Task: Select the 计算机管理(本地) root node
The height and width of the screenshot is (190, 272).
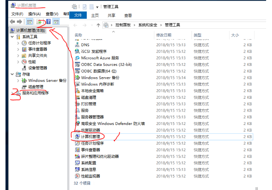Action: [28, 31]
